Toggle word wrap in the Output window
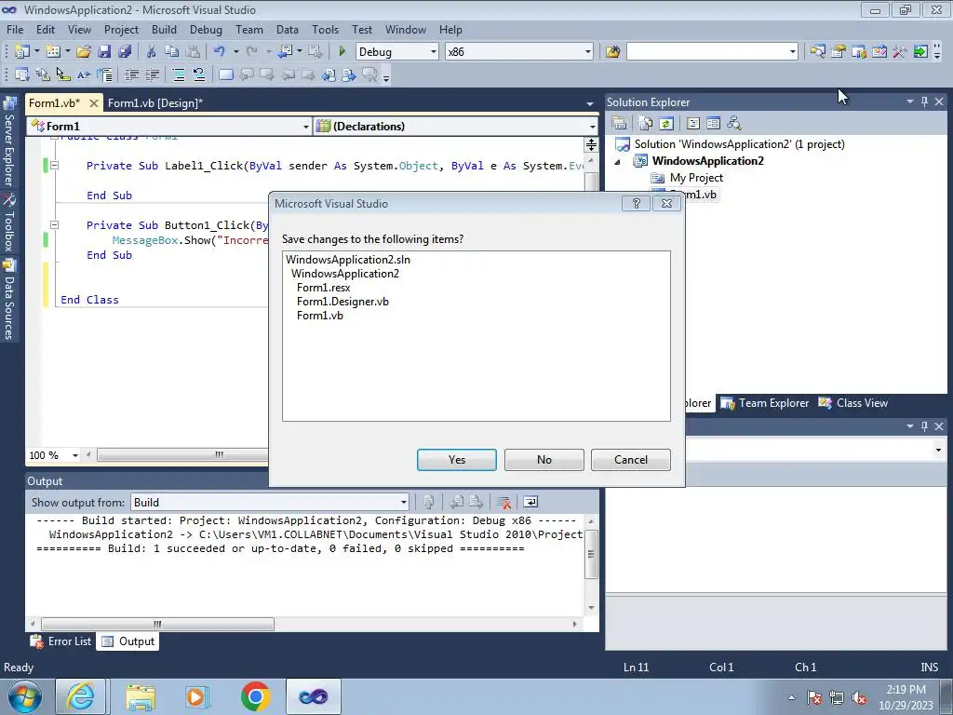 tap(530, 502)
